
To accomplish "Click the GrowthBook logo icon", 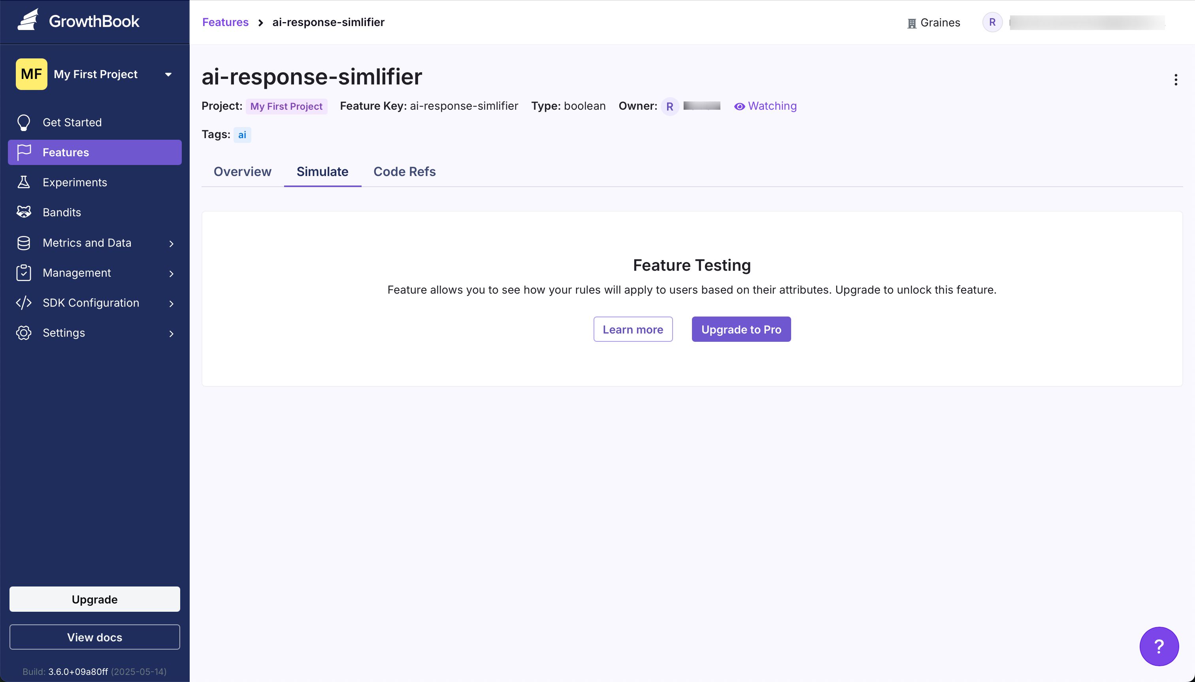I will click(28, 21).
